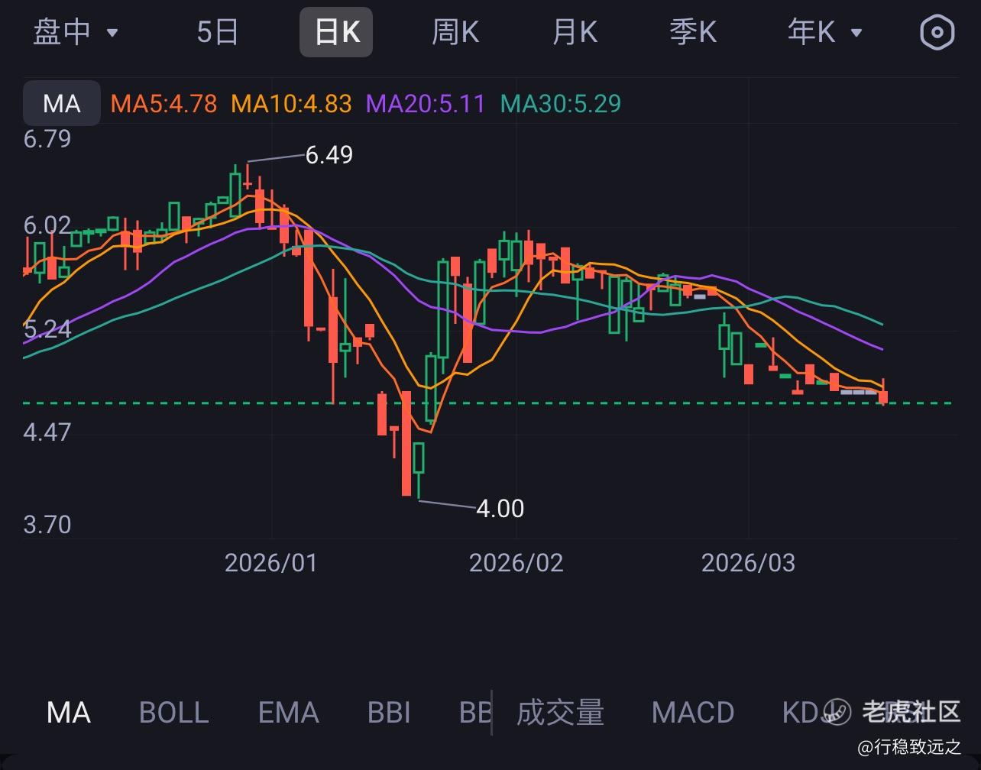Click the 3.70 price axis label
981x770 pixels.
pyautogui.click(x=47, y=525)
